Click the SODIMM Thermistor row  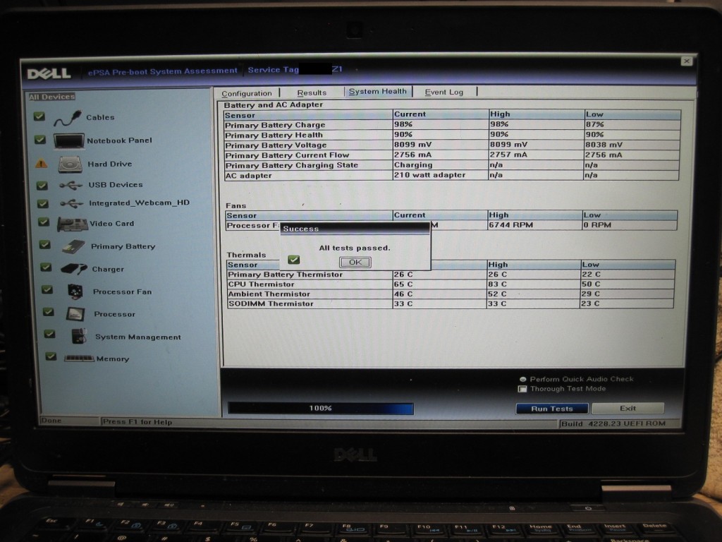(x=450, y=303)
